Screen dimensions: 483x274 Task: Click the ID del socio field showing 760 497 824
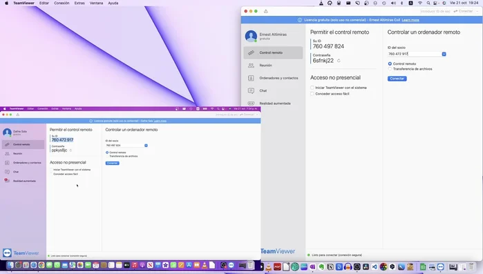tap(125, 146)
